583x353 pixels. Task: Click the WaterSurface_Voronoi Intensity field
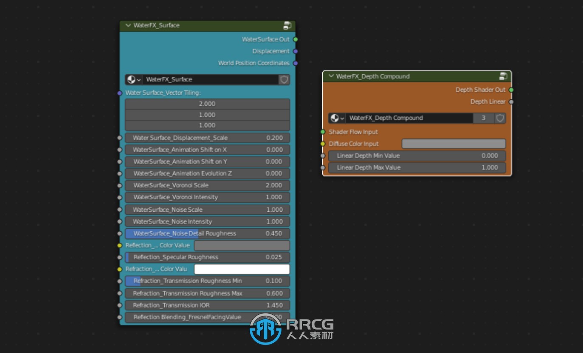point(207,197)
